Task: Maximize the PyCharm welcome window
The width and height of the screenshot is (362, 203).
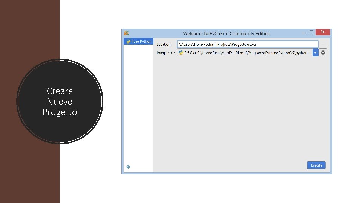Action: [x=311, y=32]
